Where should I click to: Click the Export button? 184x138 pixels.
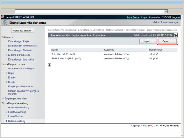click(167, 41)
